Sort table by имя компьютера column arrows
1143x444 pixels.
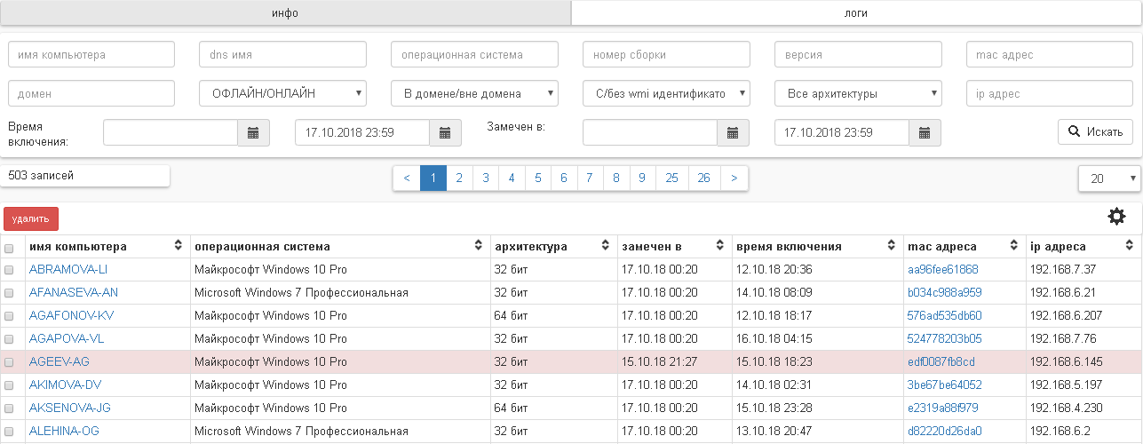(178, 246)
